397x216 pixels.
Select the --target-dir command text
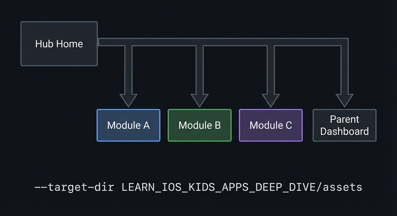coord(74,187)
